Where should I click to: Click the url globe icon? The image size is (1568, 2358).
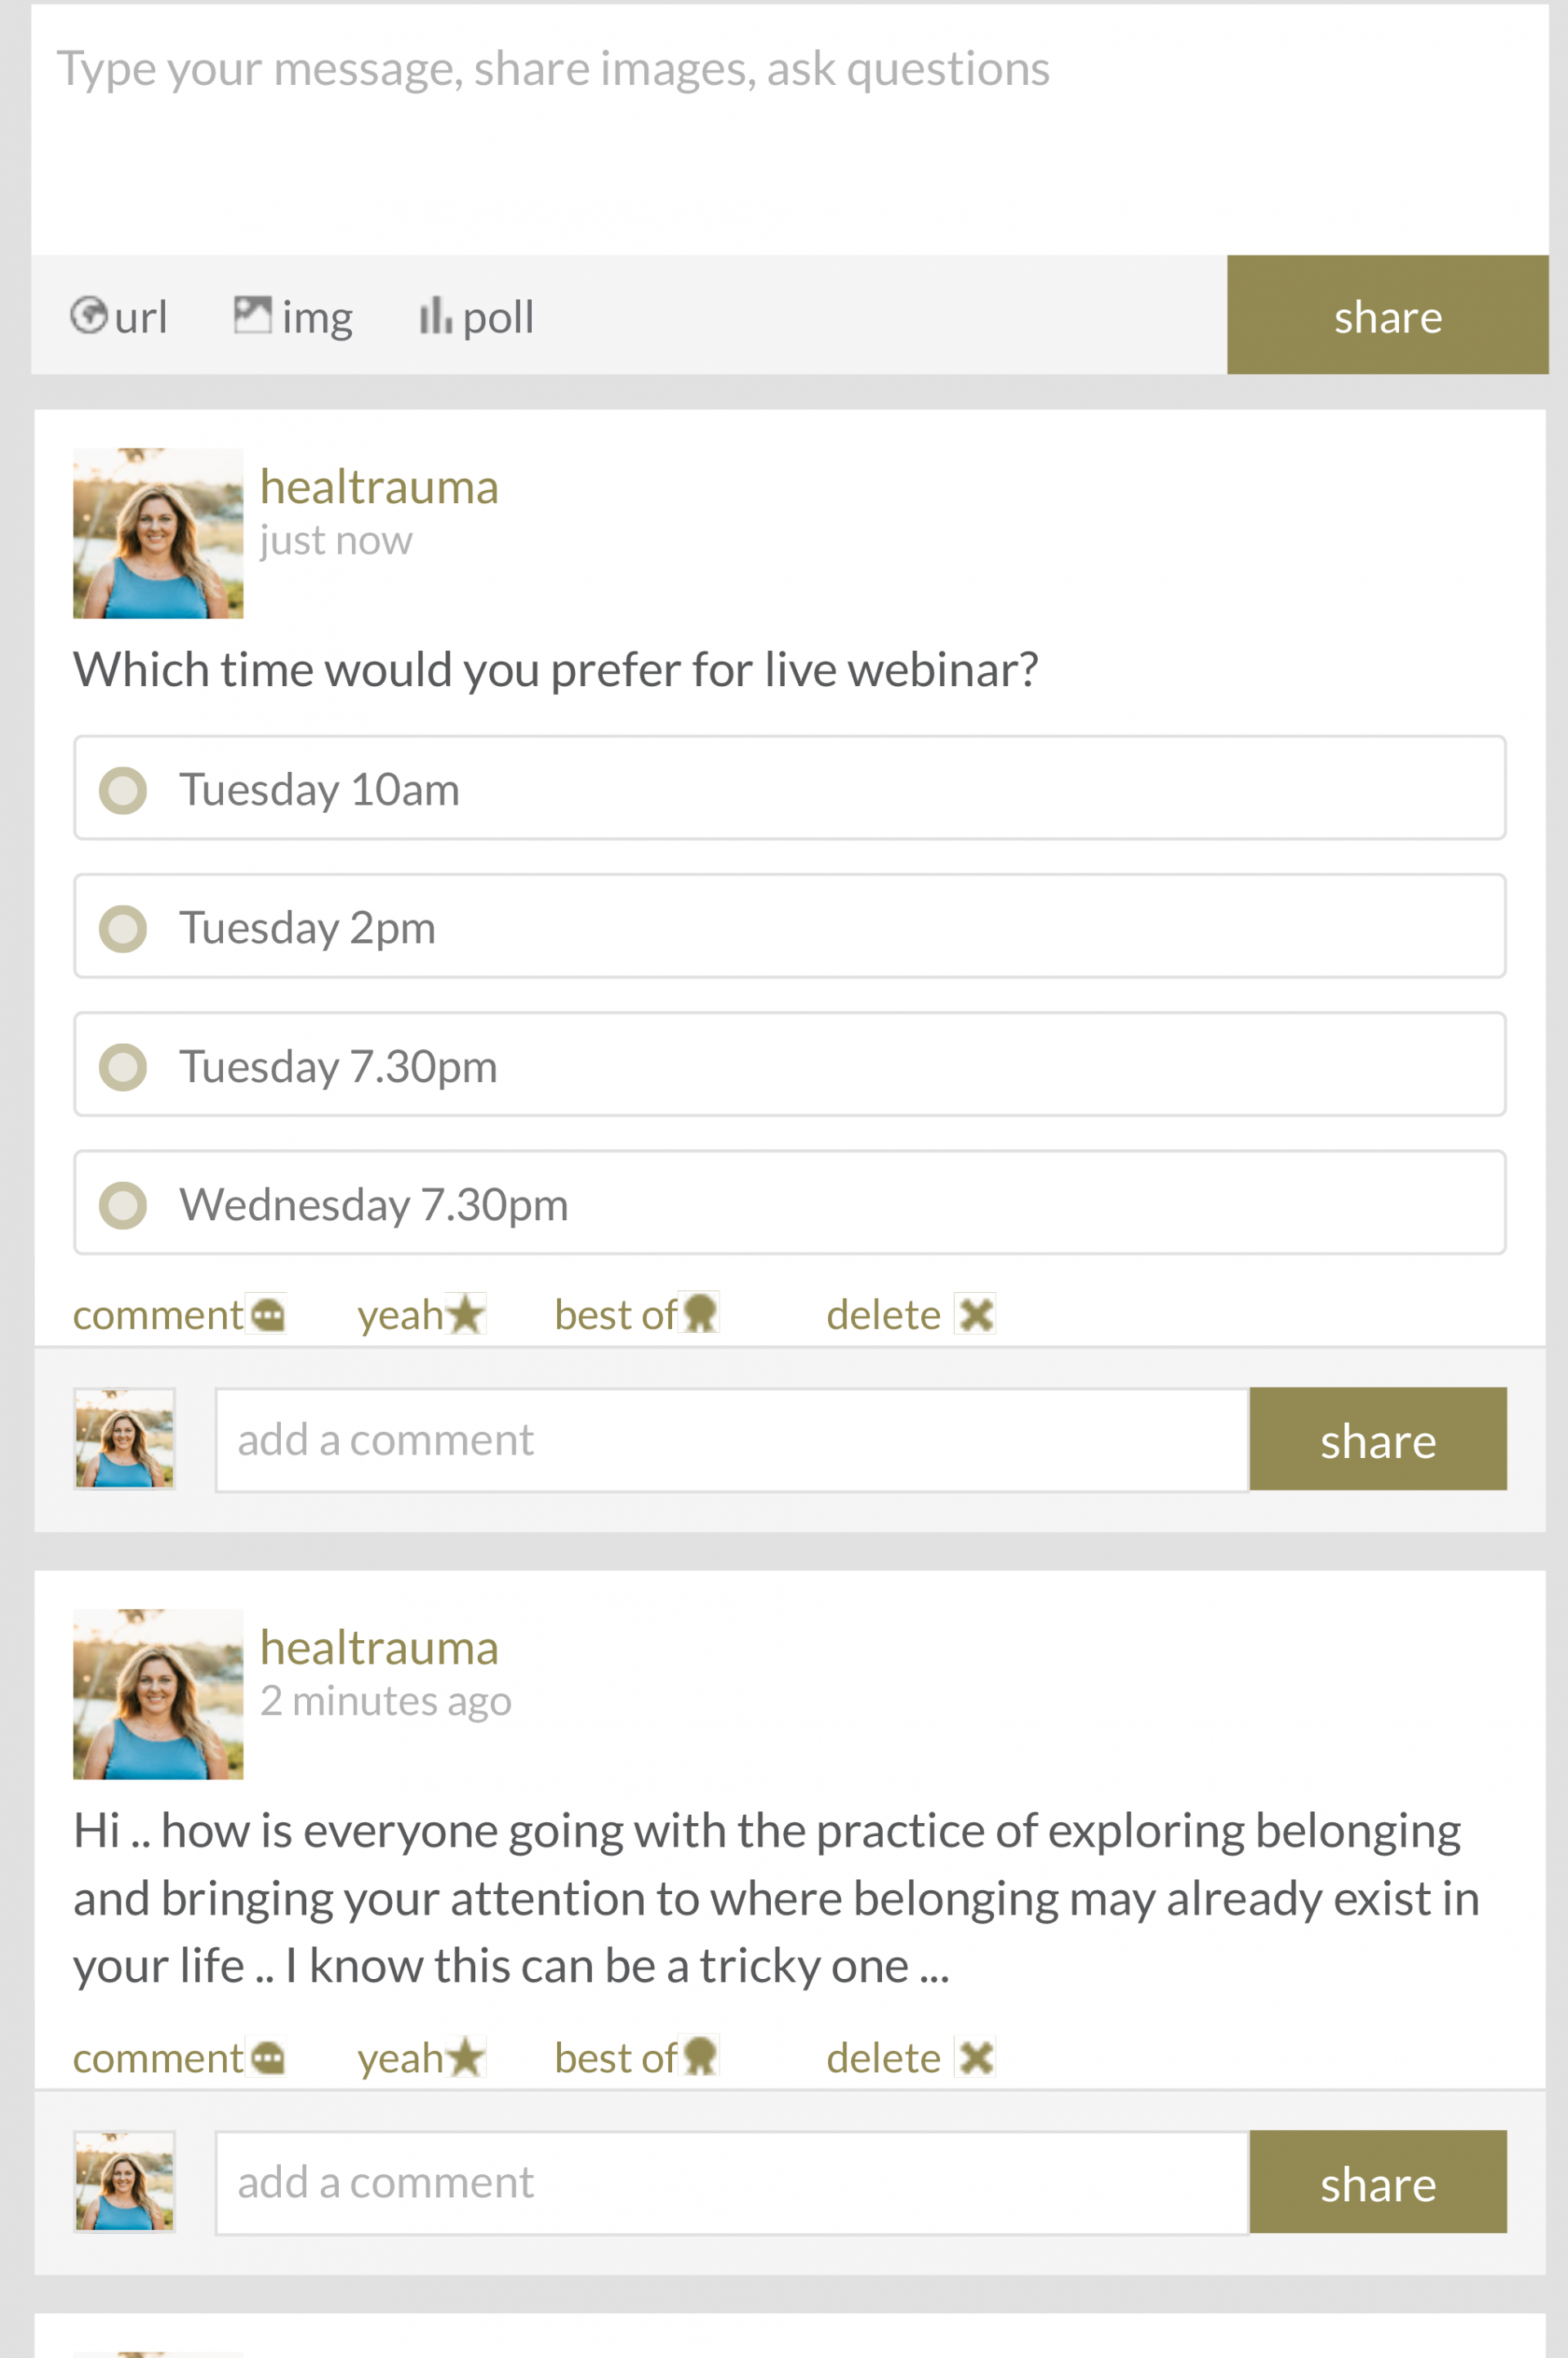(88, 316)
